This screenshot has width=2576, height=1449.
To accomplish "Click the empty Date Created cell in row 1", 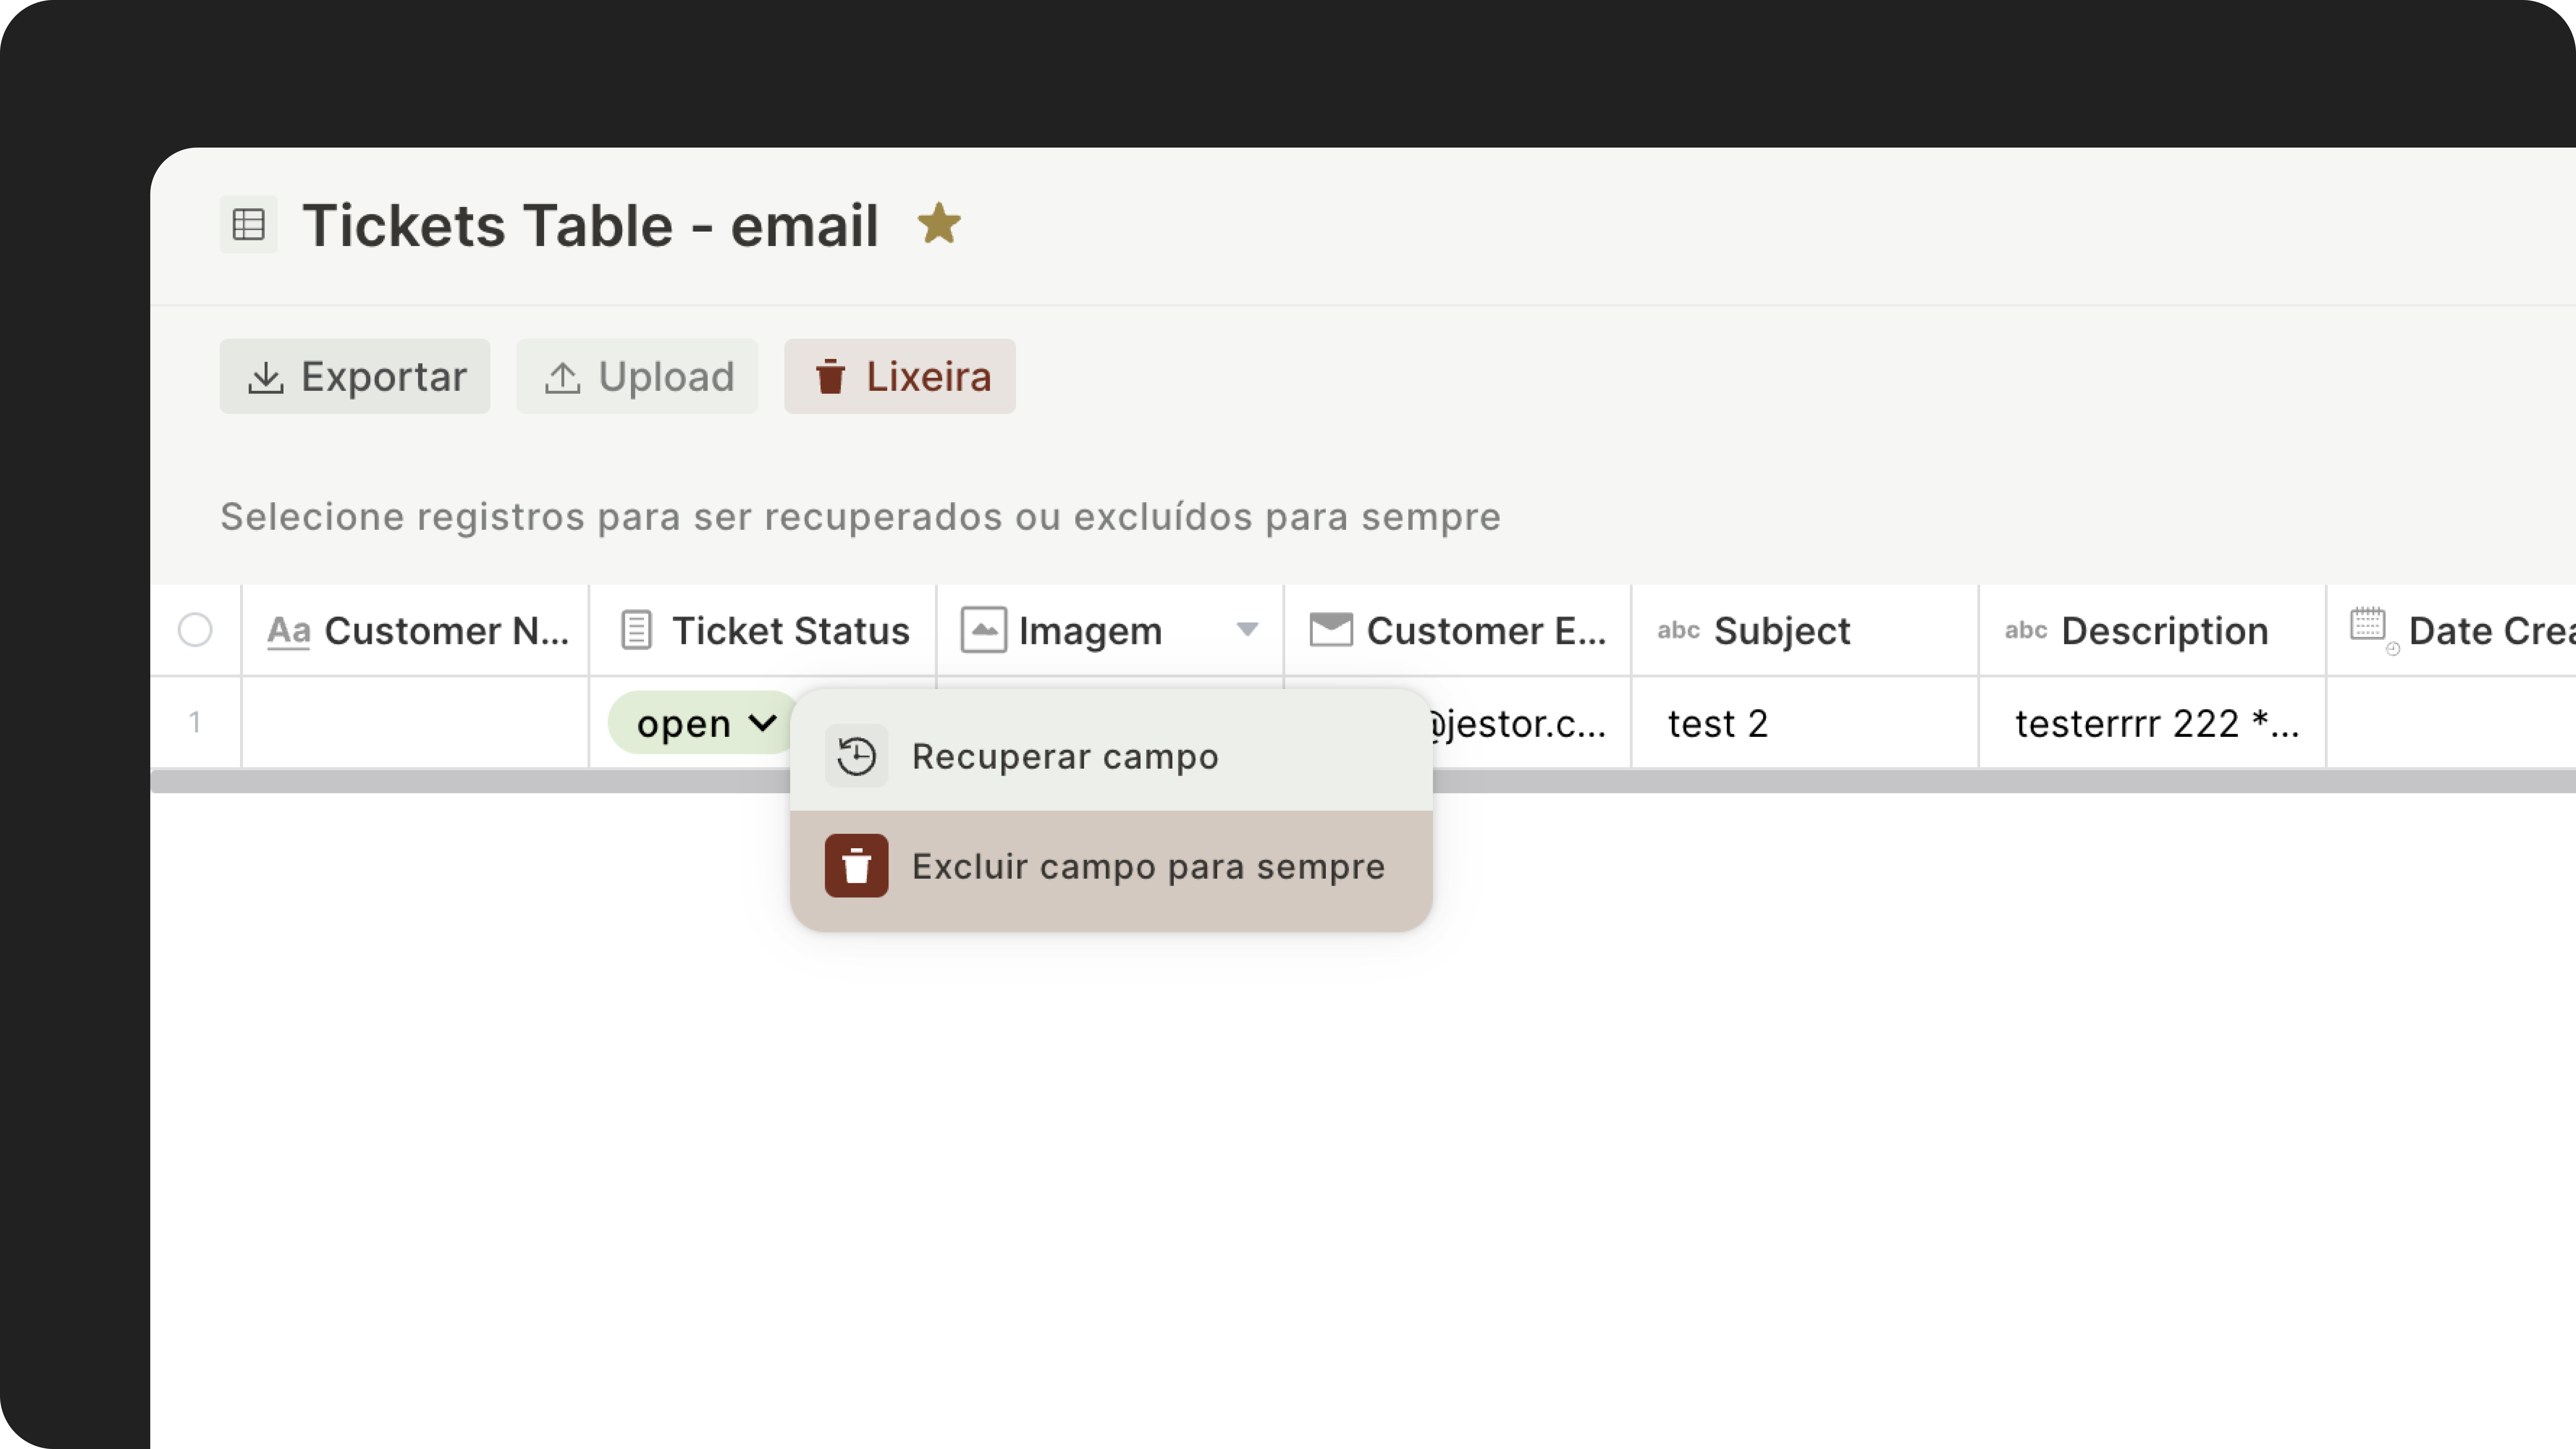I will coord(2452,723).
